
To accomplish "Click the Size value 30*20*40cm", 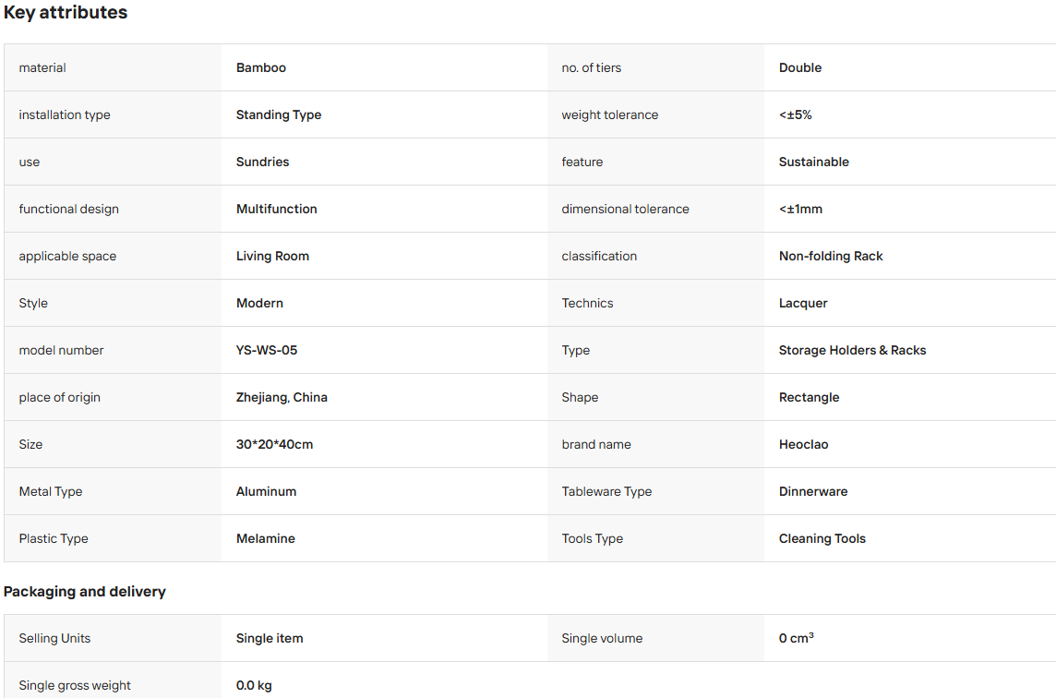I will [274, 445].
